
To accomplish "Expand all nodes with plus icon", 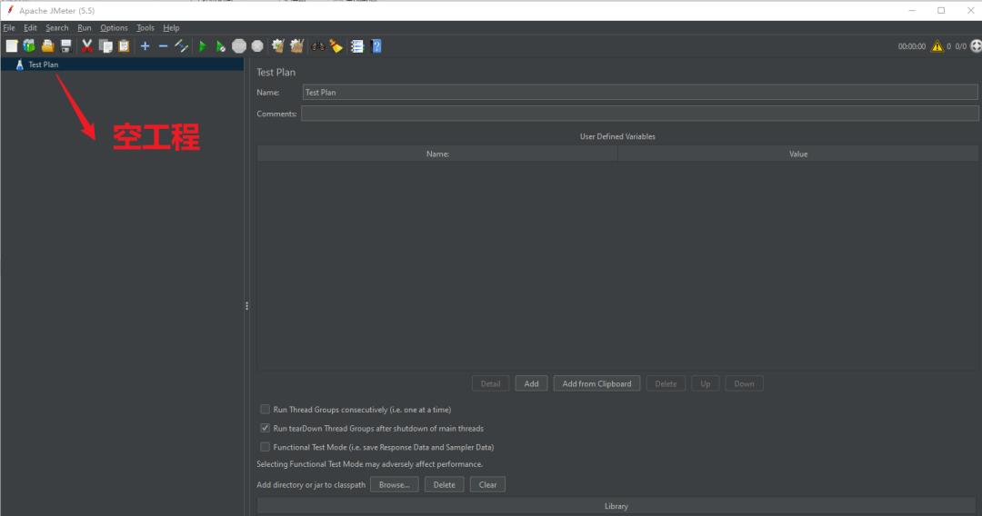I will tap(145, 46).
